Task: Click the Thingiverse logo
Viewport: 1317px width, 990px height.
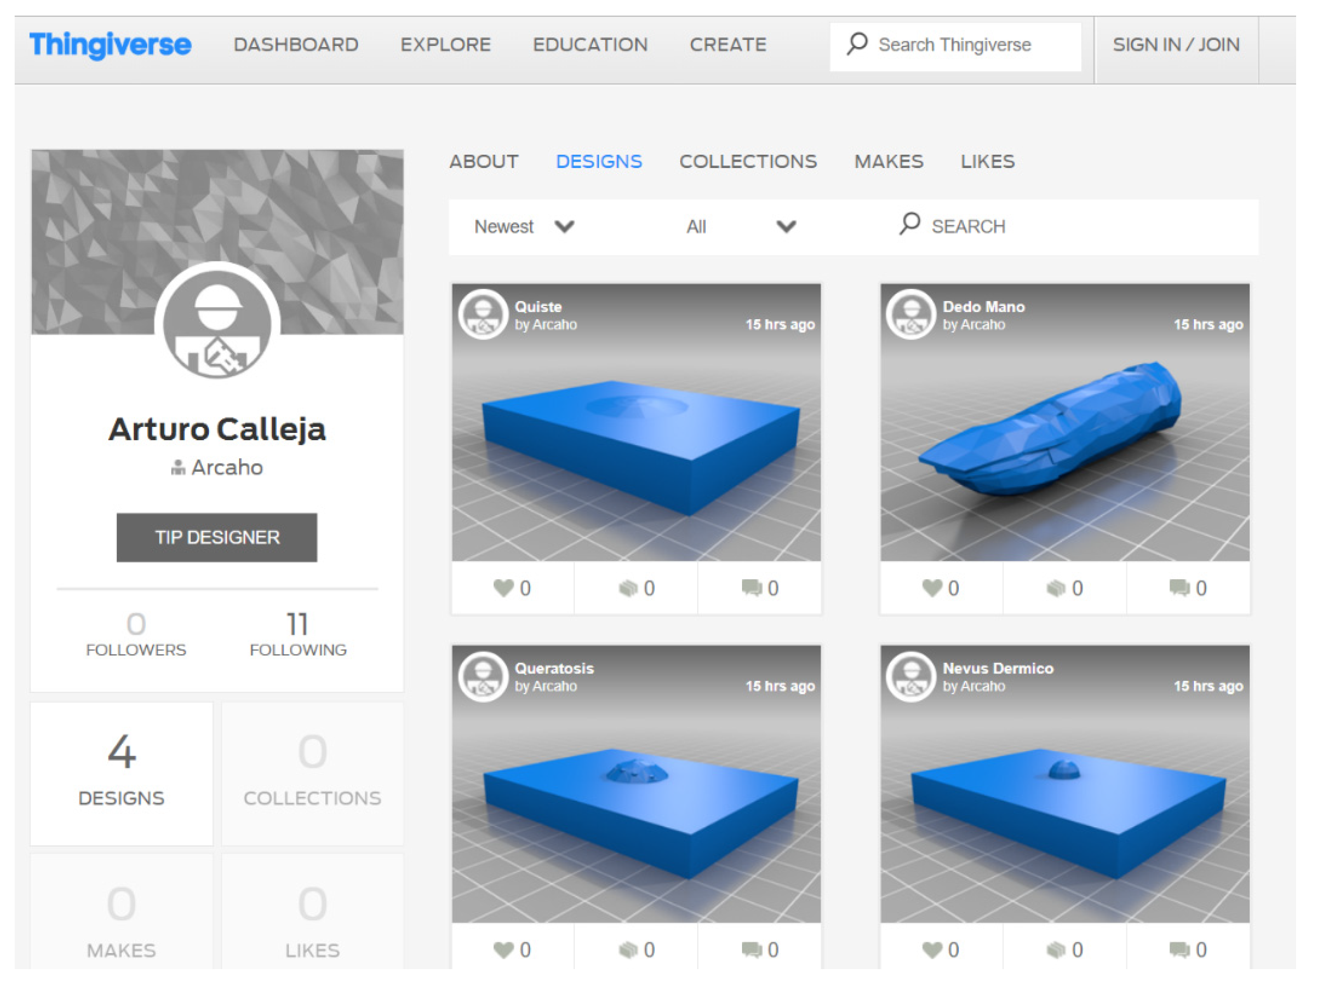Action: click(110, 44)
